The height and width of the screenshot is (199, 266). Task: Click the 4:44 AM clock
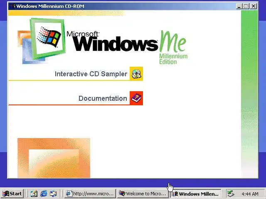pos(250,194)
